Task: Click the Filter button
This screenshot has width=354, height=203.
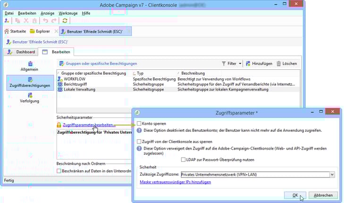Action: click(229, 64)
